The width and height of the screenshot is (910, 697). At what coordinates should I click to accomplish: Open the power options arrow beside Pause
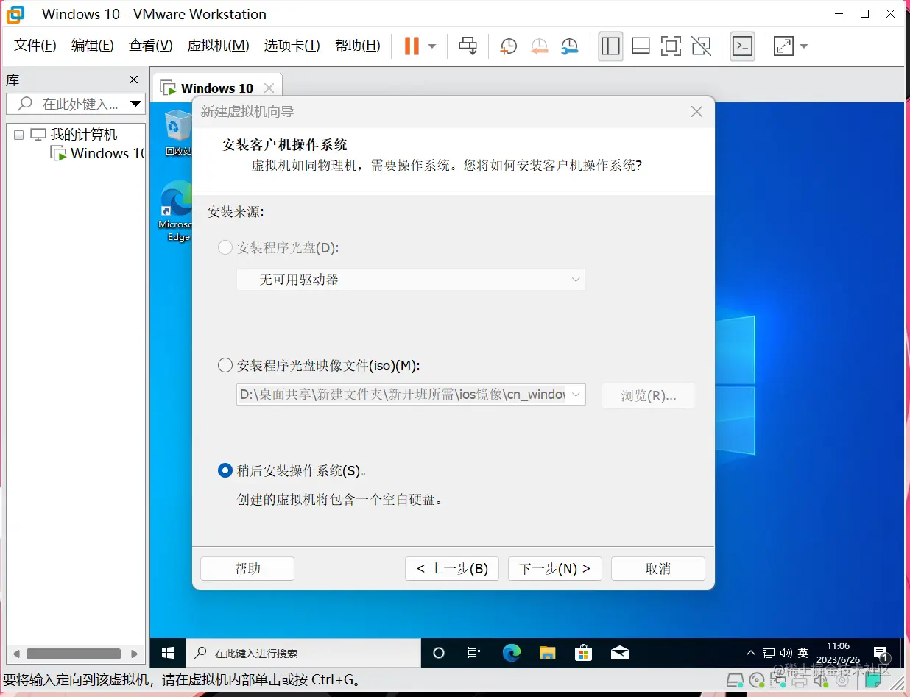pos(432,46)
